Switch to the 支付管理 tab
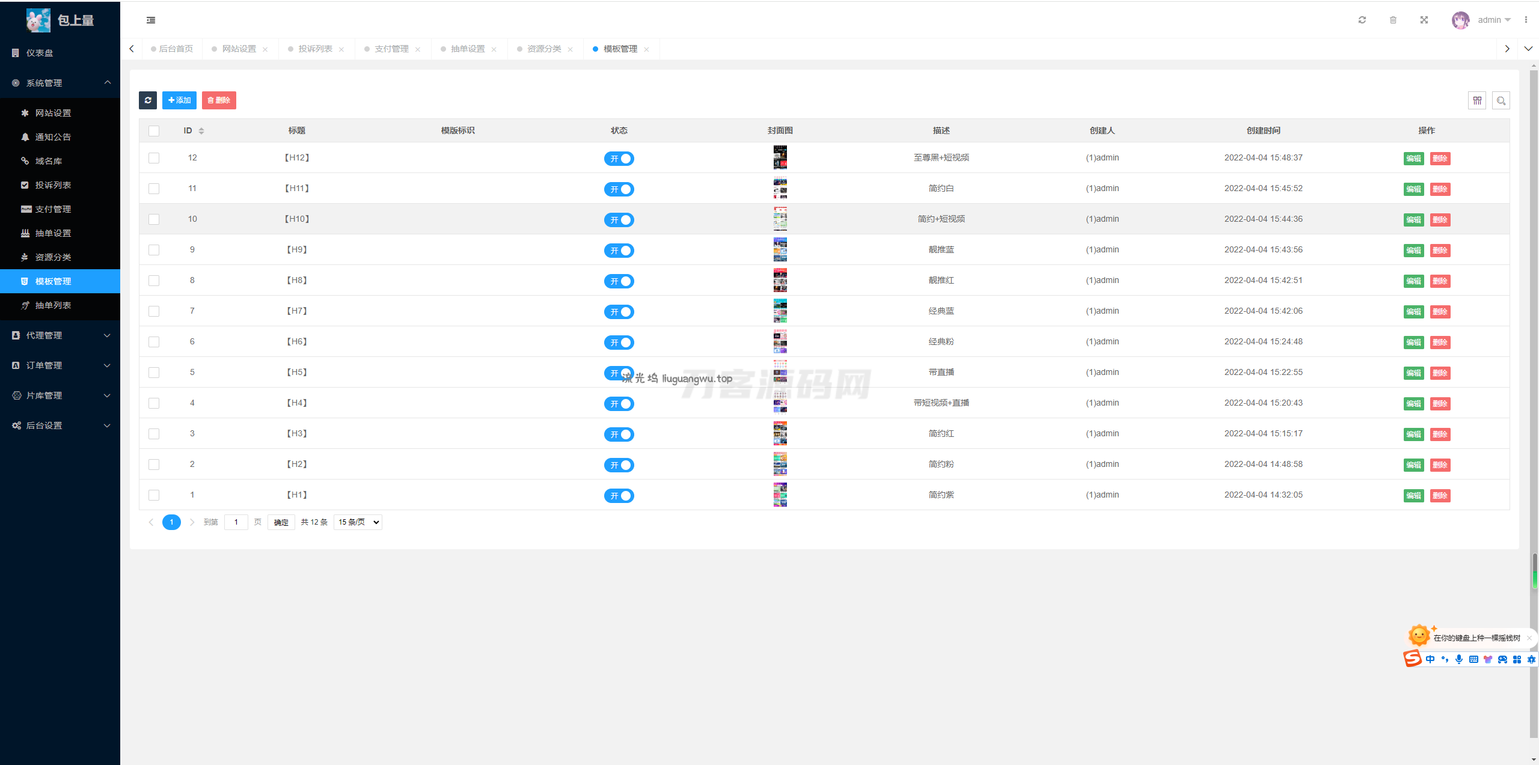This screenshot has width=1539, height=765. [x=391, y=49]
